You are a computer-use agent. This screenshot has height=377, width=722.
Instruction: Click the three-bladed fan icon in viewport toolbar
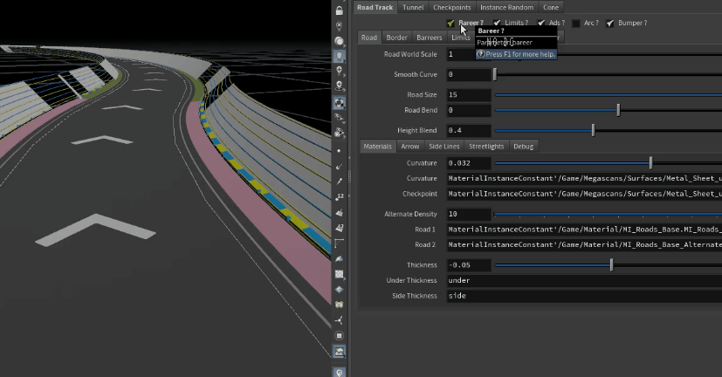point(339,320)
